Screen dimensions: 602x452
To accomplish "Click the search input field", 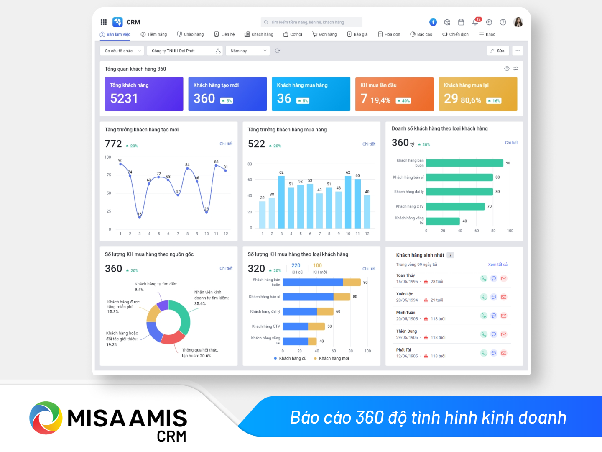I will [x=311, y=22].
